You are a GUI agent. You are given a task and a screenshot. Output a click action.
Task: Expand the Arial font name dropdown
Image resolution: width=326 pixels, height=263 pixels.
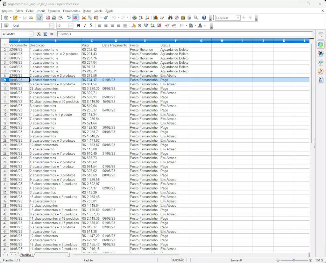(51, 25)
